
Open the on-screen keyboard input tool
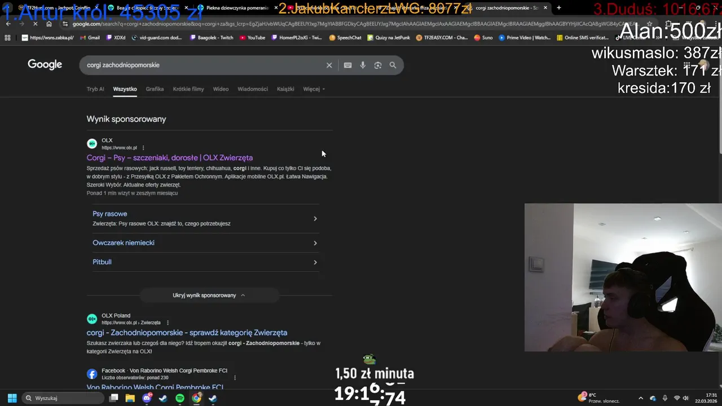pyautogui.click(x=348, y=65)
